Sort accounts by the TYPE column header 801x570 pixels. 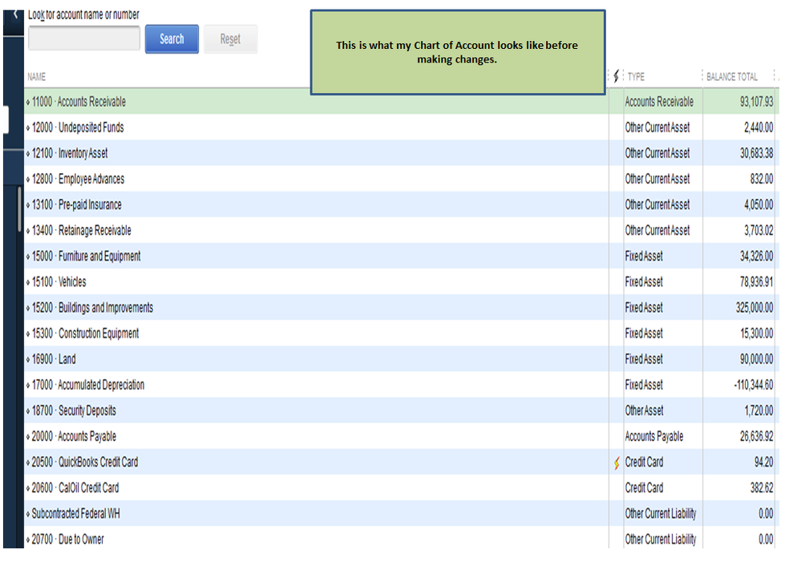pos(636,77)
